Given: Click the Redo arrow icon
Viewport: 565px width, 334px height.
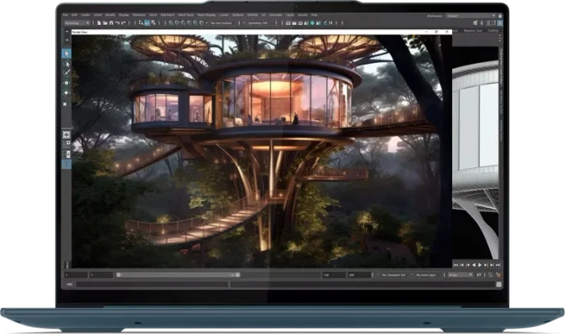Looking at the screenshot, I should (123, 23).
